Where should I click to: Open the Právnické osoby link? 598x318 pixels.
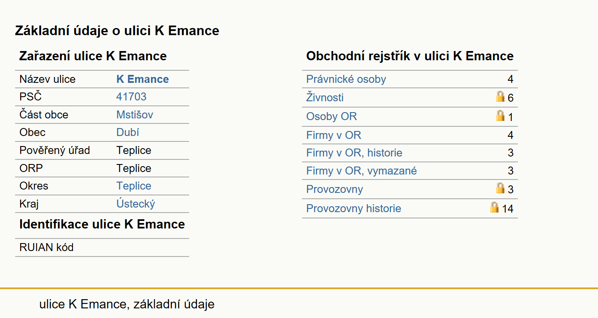pos(346,79)
